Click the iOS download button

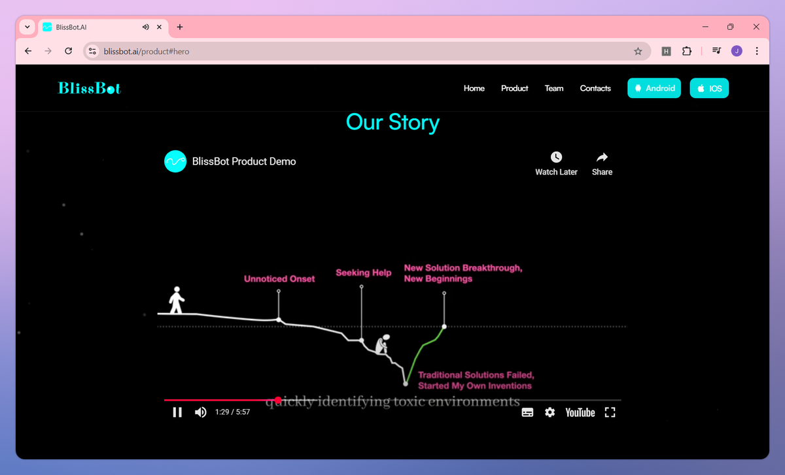tap(709, 88)
